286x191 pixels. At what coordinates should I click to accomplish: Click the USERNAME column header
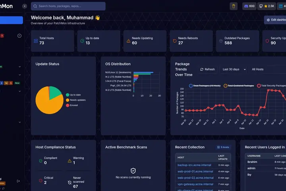254,156
